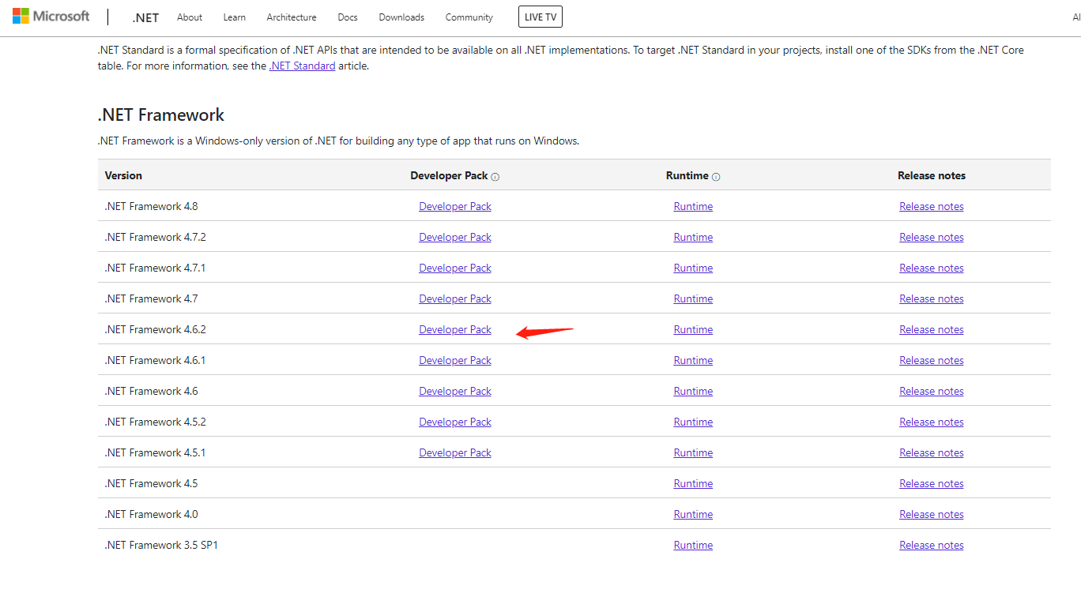Click the '.NET Framework 4.0' version cell
This screenshot has width=1081, height=593.
(x=151, y=514)
